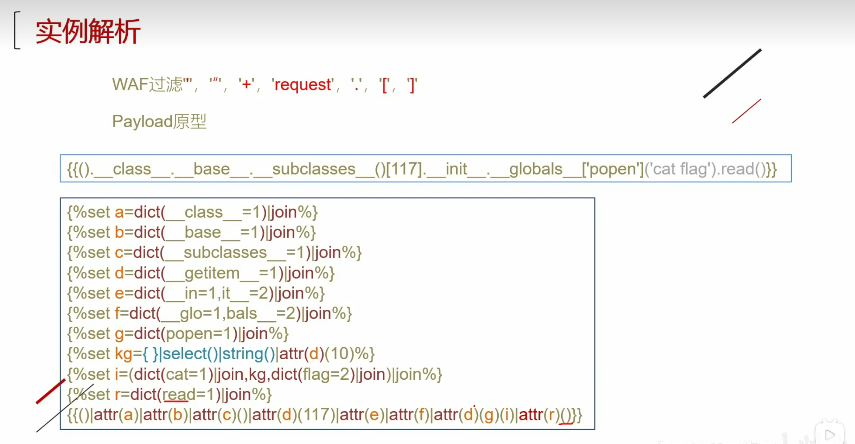Click the '+' symbol in the WAF list
Image resolution: width=855 pixels, height=444 pixels.
click(246, 85)
